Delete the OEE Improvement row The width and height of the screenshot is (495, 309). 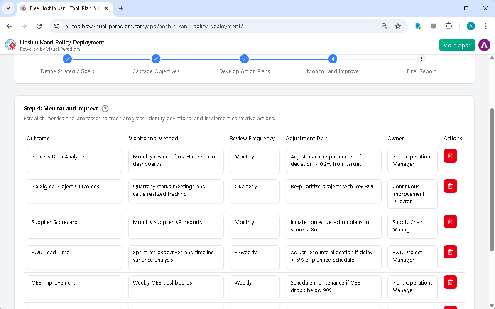coord(450,282)
